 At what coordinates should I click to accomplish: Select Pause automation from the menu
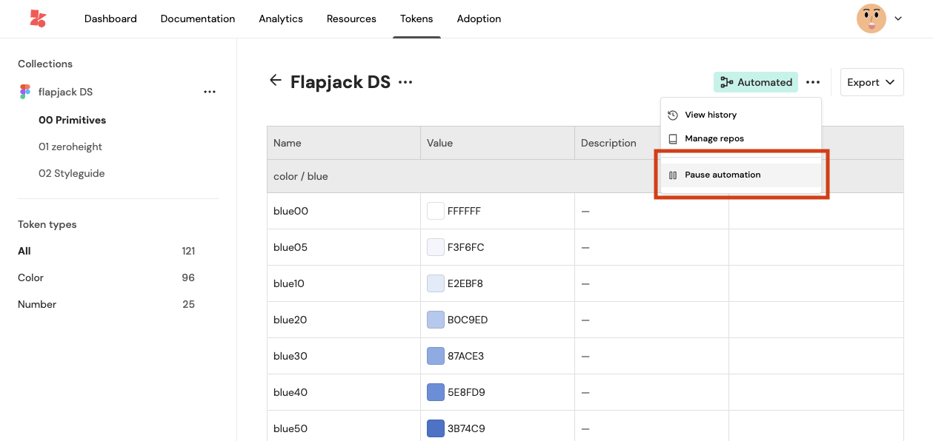pyautogui.click(x=723, y=175)
